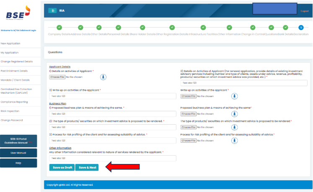This screenshot has width=313, height=192.
Task: Select Change Password in the sidebar
Action: (x=12, y=120)
